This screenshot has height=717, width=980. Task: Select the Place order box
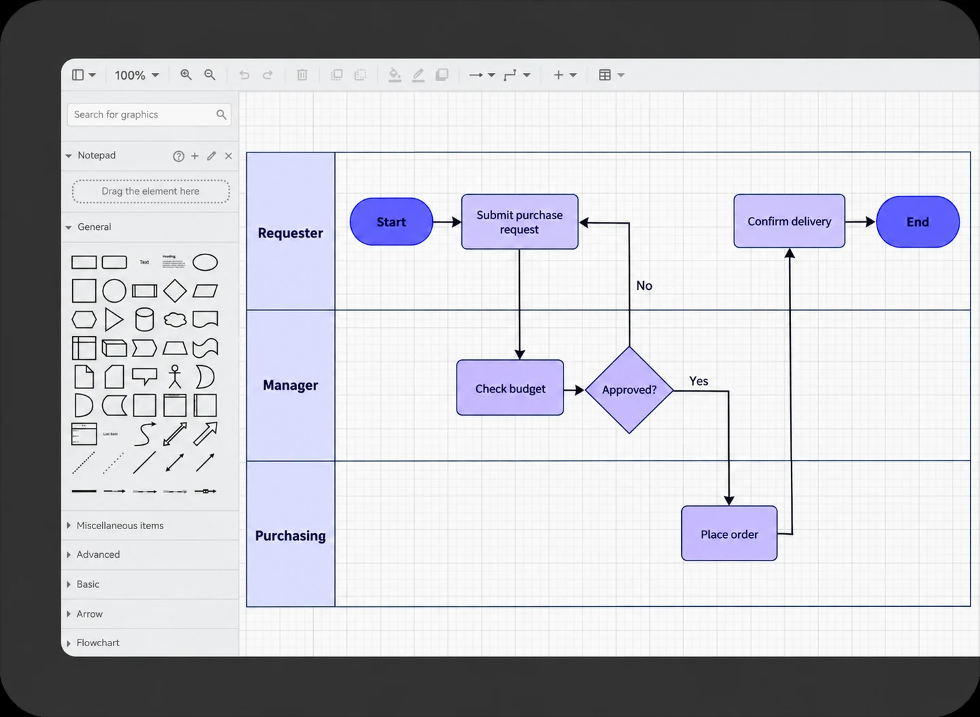(x=730, y=533)
